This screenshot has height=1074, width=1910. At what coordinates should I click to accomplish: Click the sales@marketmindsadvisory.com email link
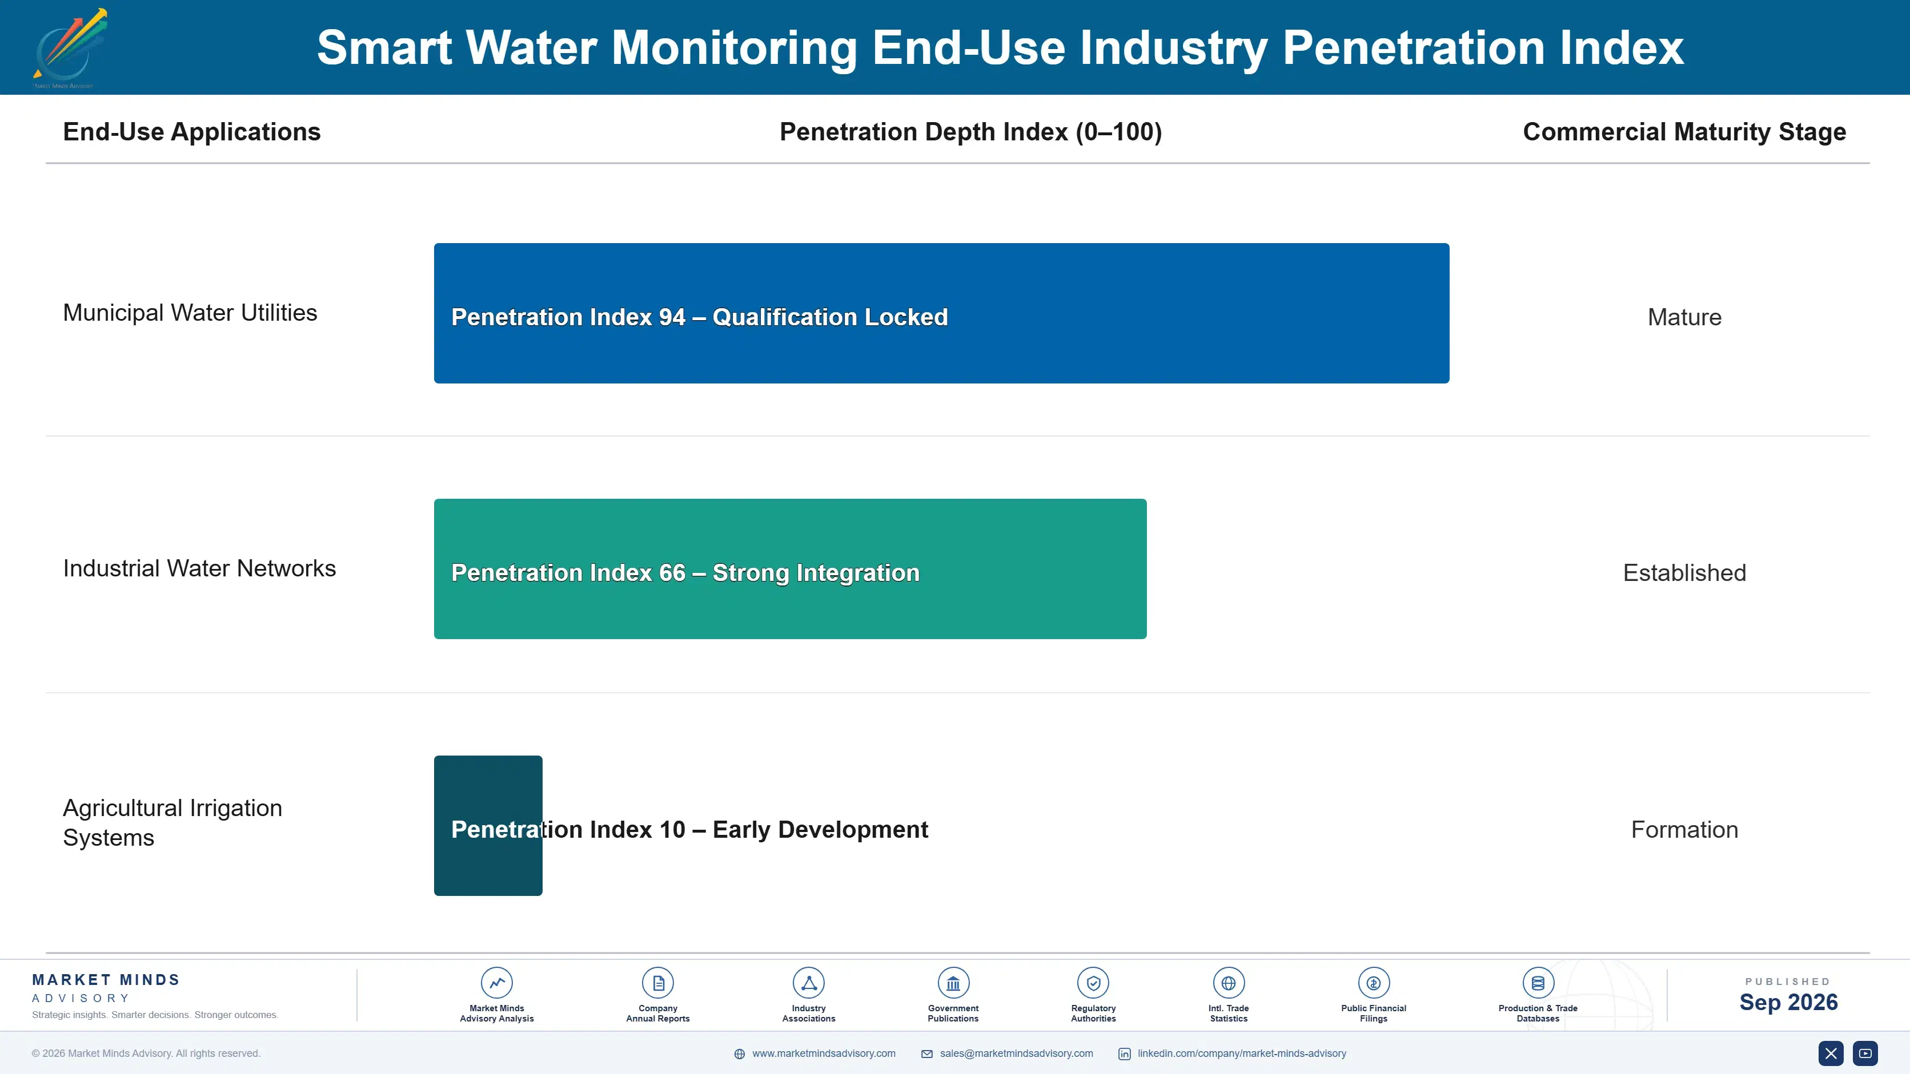click(1017, 1053)
